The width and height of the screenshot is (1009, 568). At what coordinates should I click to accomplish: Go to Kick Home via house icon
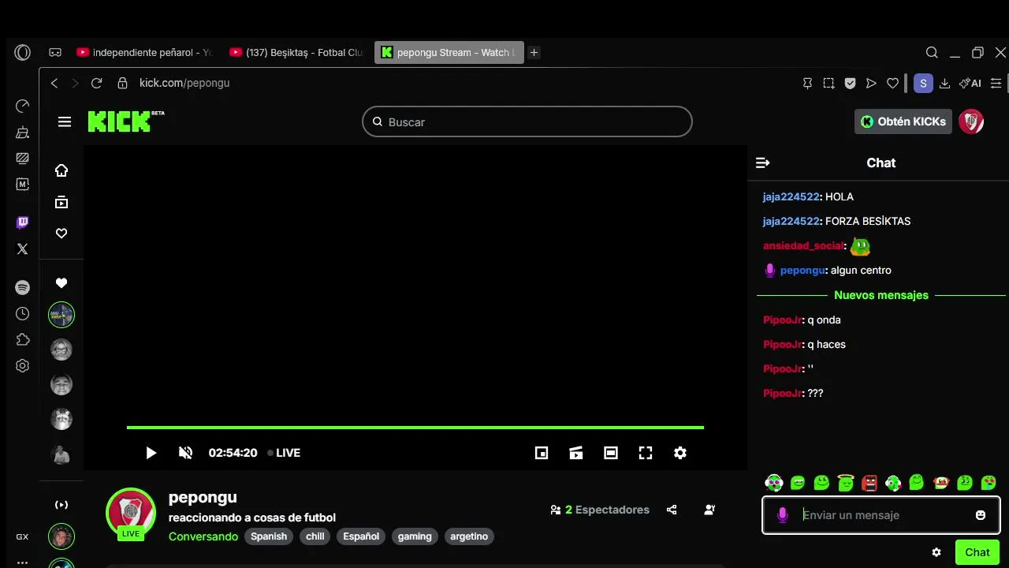coord(61,170)
